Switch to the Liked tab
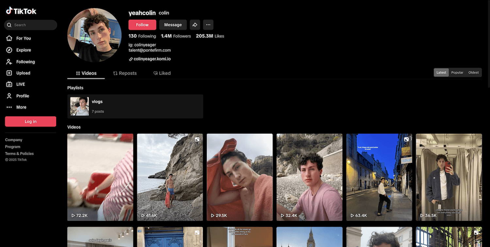The height and width of the screenshot is (247, 490). click(x=162, y=73)
